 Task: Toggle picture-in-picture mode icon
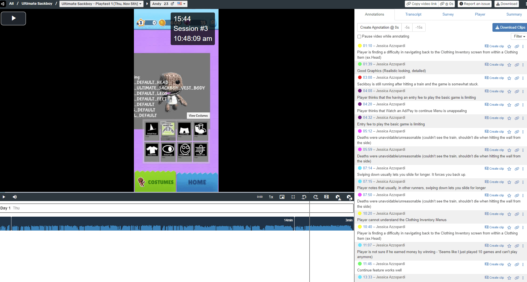point(282,197)
